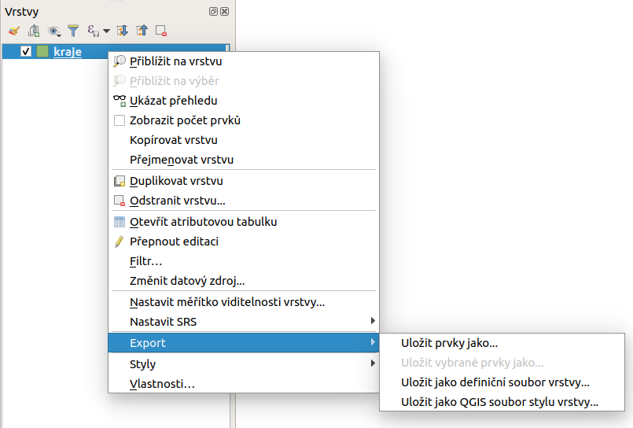The image size is (633, 428).
Task: Click the Filter Legend funnel icon
Action: [x=73, y=31]
